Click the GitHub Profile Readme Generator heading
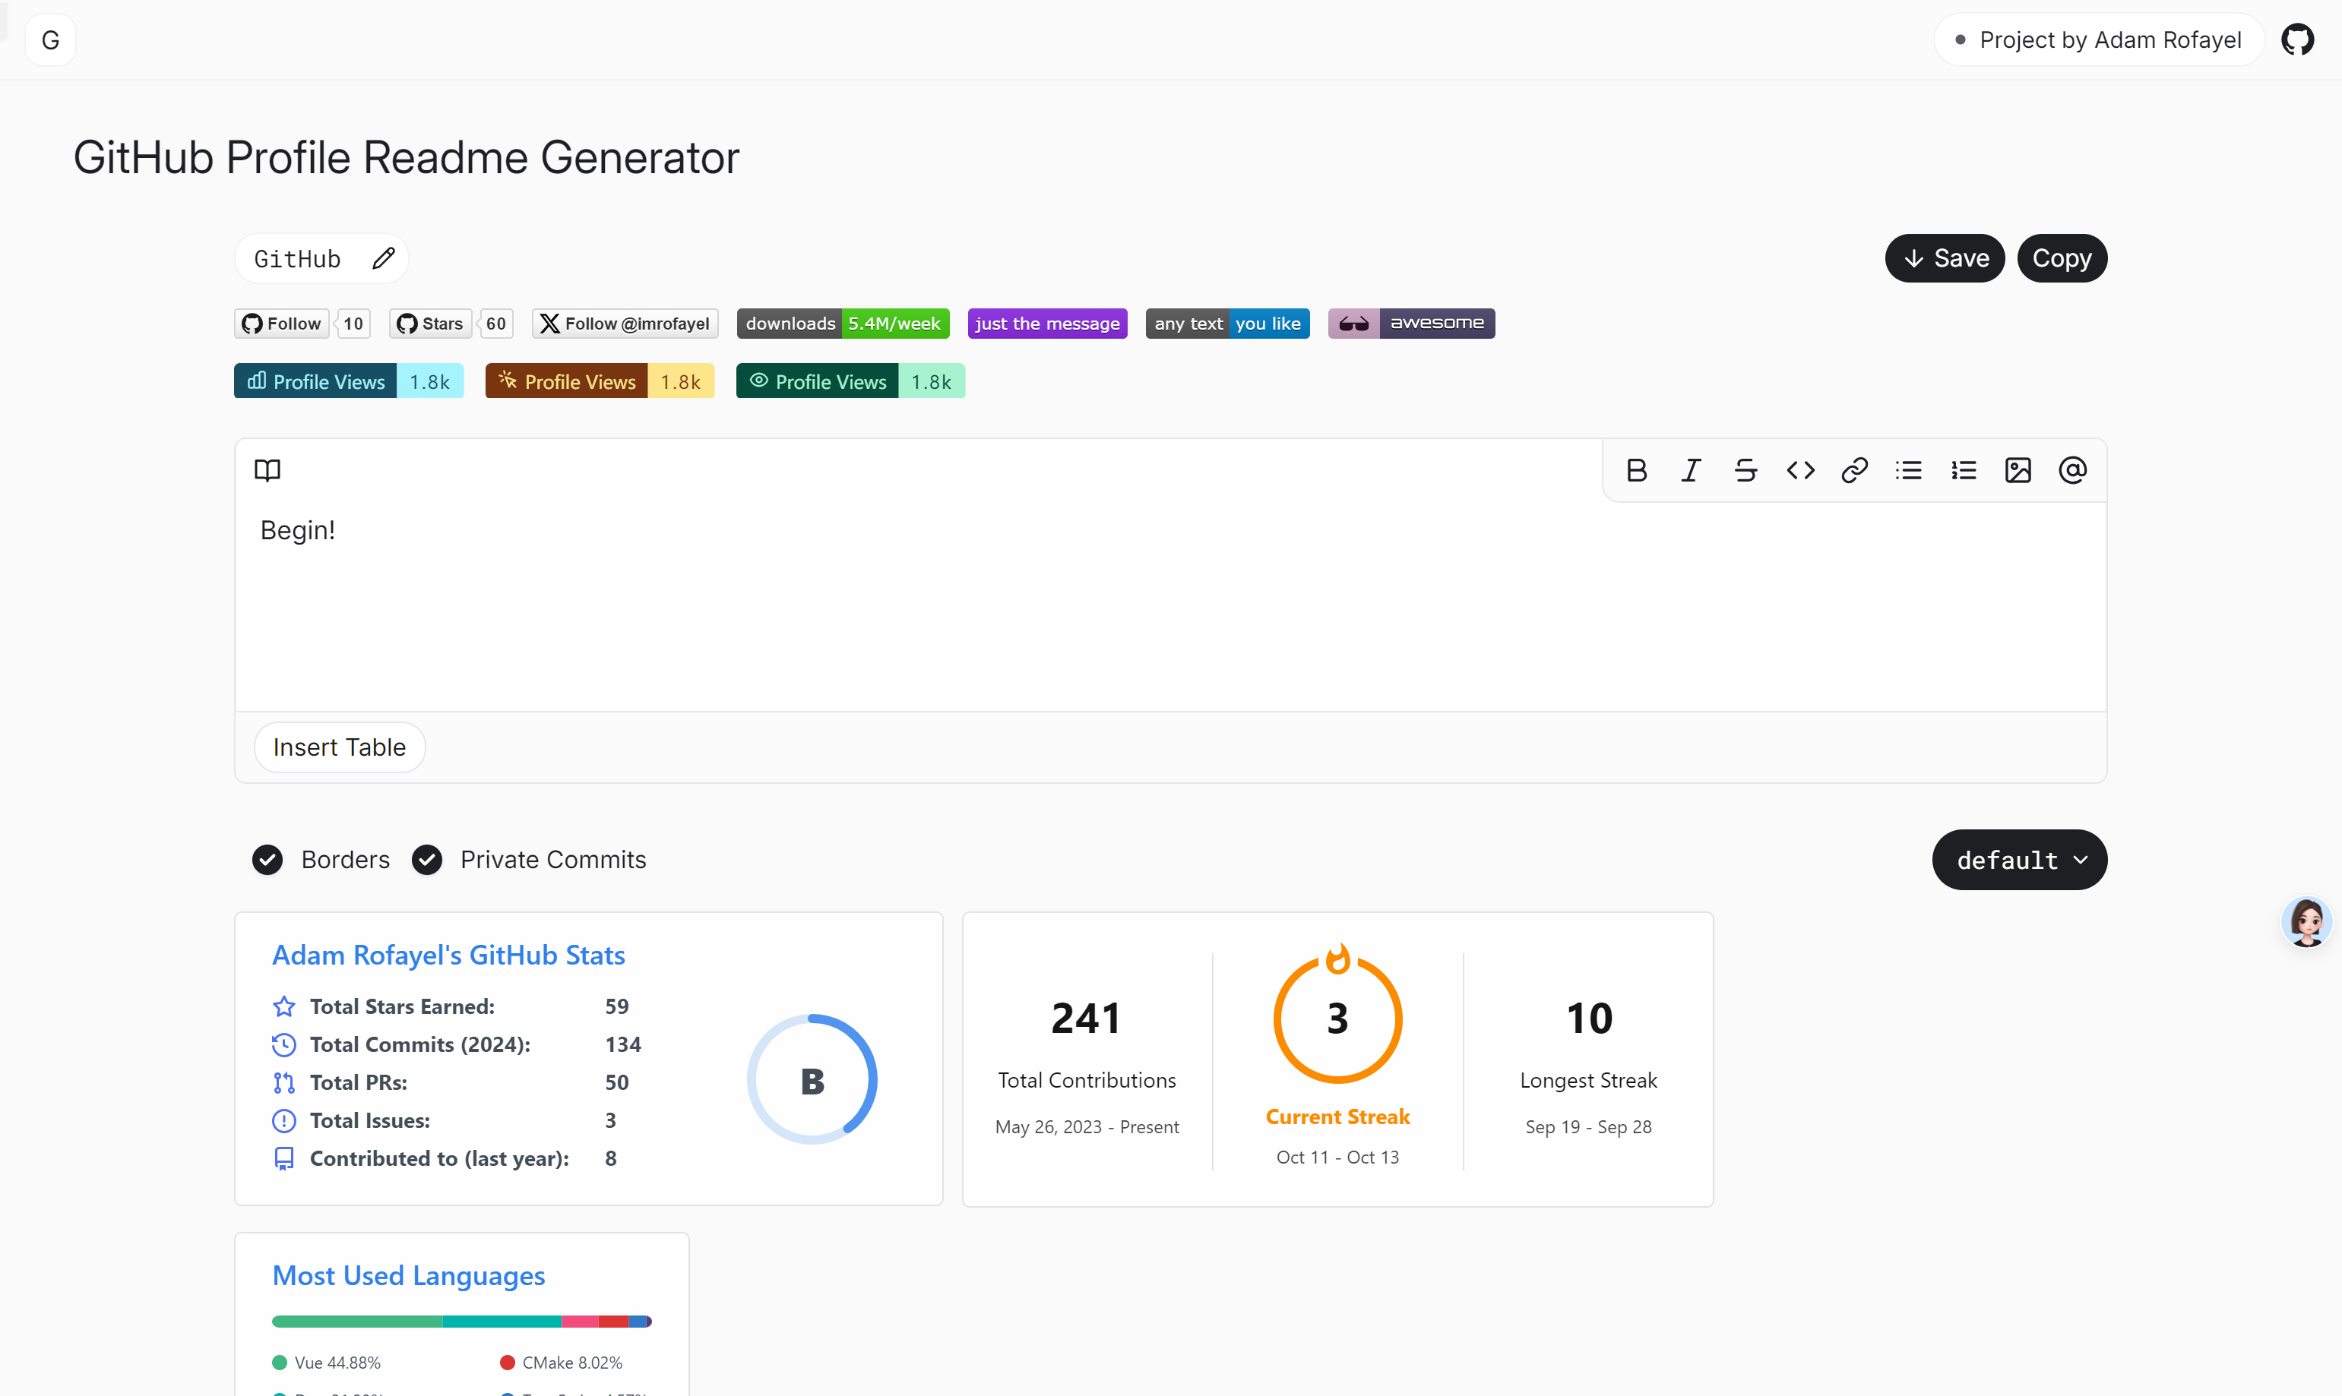This screenshot has height=1396, width=2342. (x=407, y=157)
